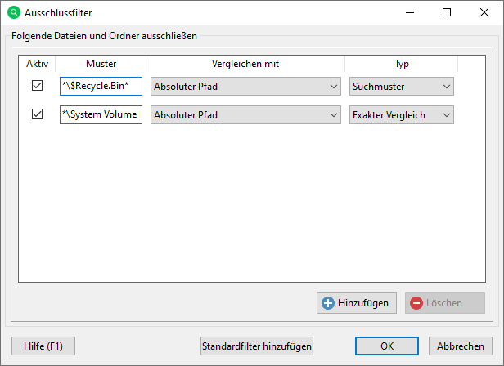This screenshot has height=366, width=504.
Task: Click the Aktiv column header
Action: [38, 64]
